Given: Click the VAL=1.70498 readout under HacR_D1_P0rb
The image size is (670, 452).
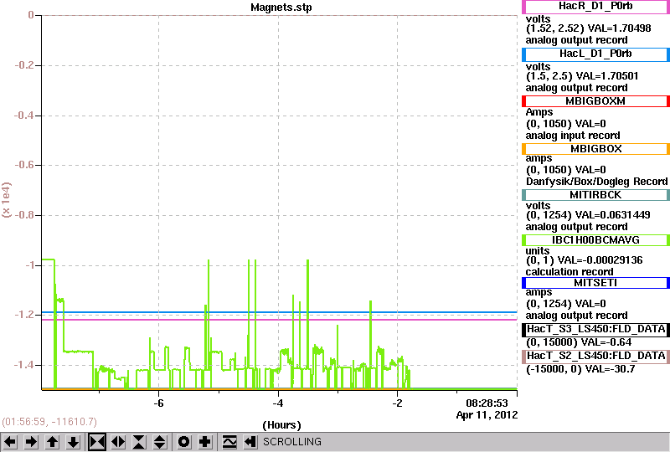Looking at the screenshot, I should tap(619, 28).
